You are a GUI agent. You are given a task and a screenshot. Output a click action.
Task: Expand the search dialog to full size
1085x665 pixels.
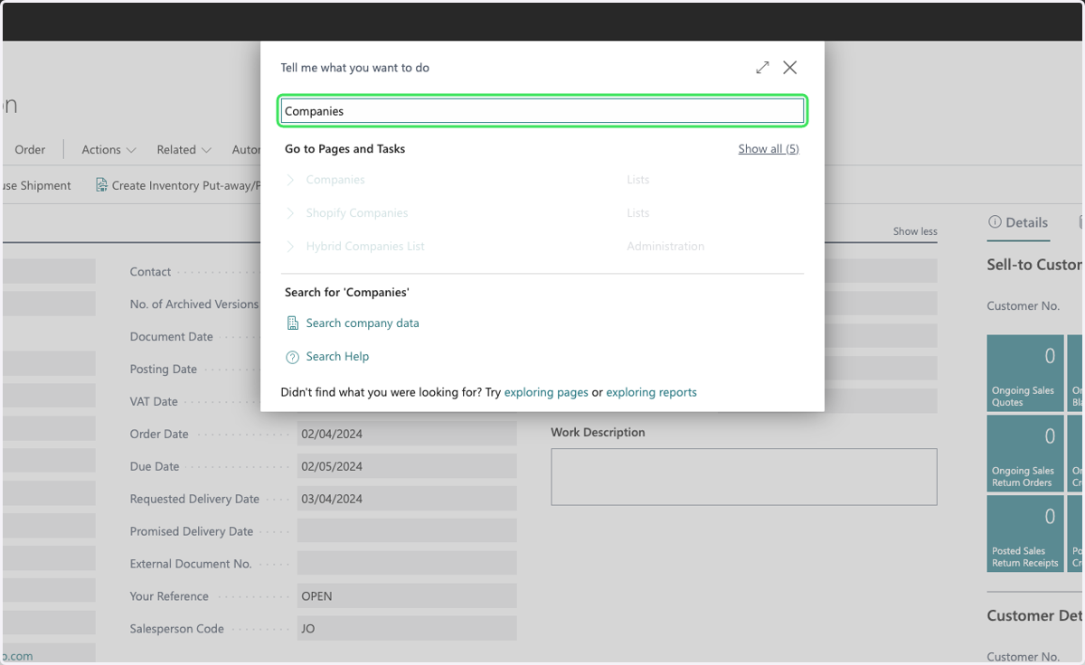[762, 68]
